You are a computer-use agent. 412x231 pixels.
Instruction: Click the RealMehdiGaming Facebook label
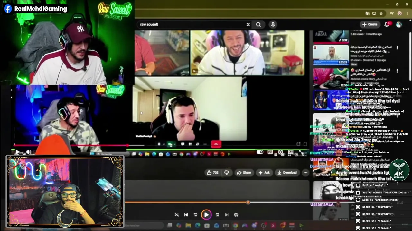pyautogui.click(x=36, y=9)
